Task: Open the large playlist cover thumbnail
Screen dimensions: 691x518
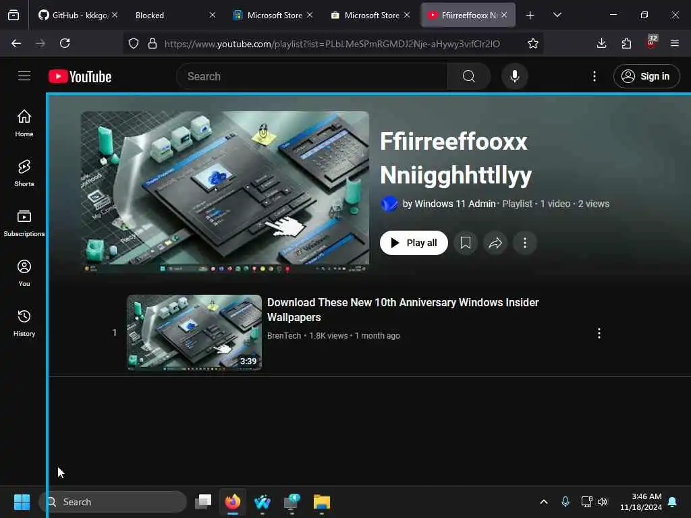Action: click(x=225, y=192)
